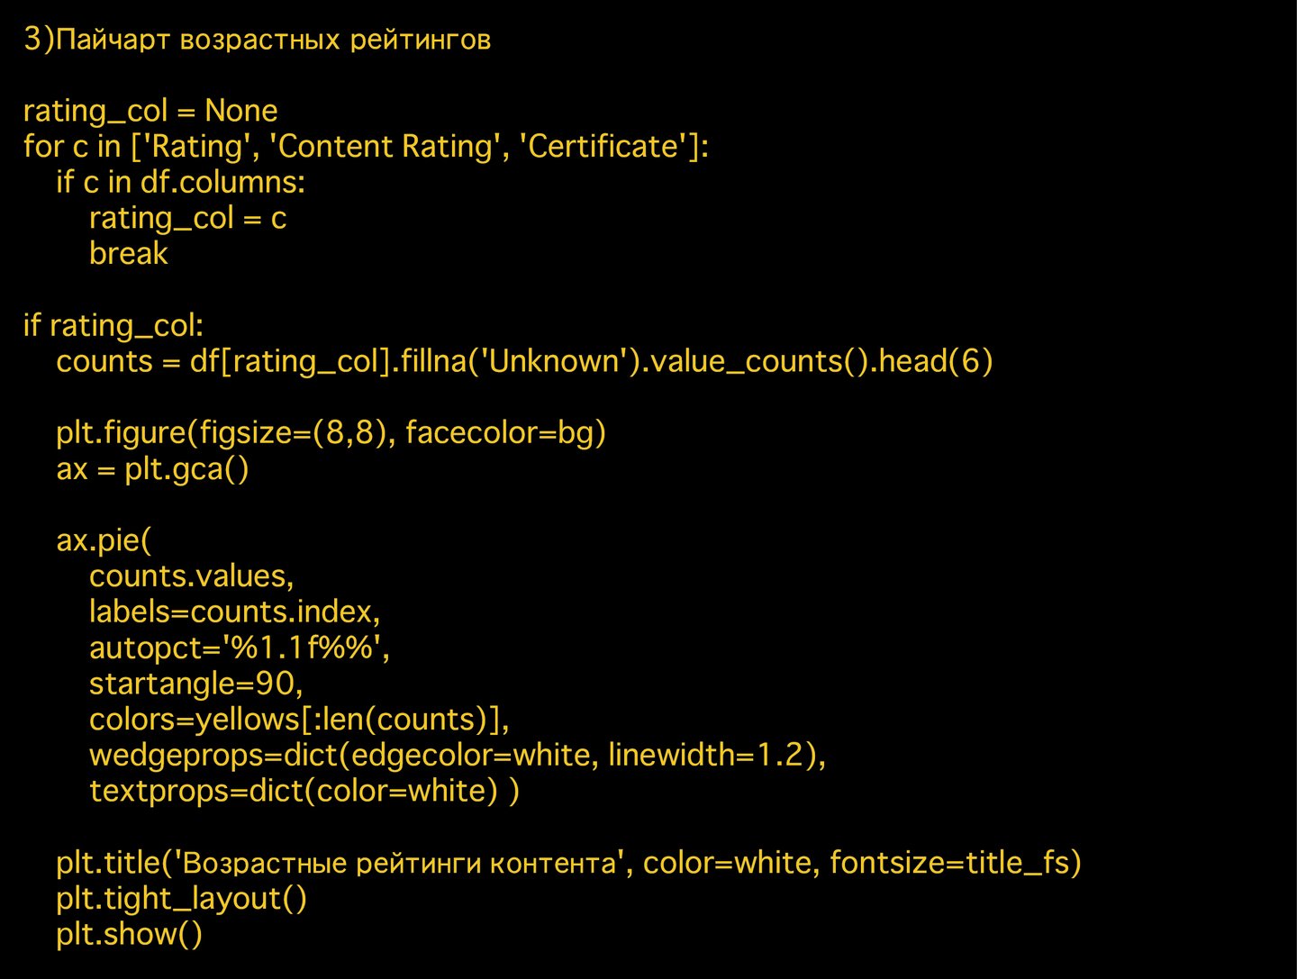Click the "autopct='%1.1f%%'," line
Screen dimensions: 1297x979
[239, 648]
